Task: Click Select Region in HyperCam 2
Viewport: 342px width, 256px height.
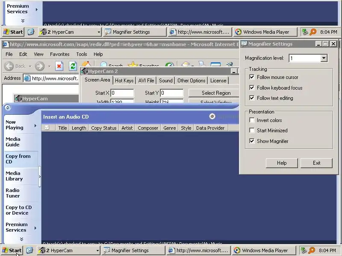Action: coord(214,93)
